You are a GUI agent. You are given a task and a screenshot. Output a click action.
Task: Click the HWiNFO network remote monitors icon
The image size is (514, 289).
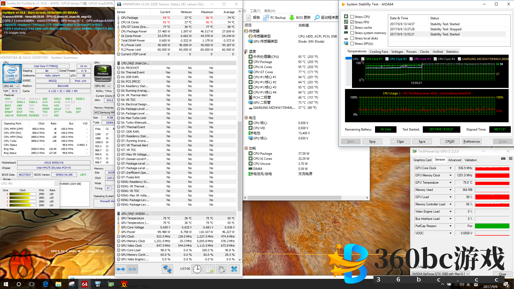[x=167, y=269]
